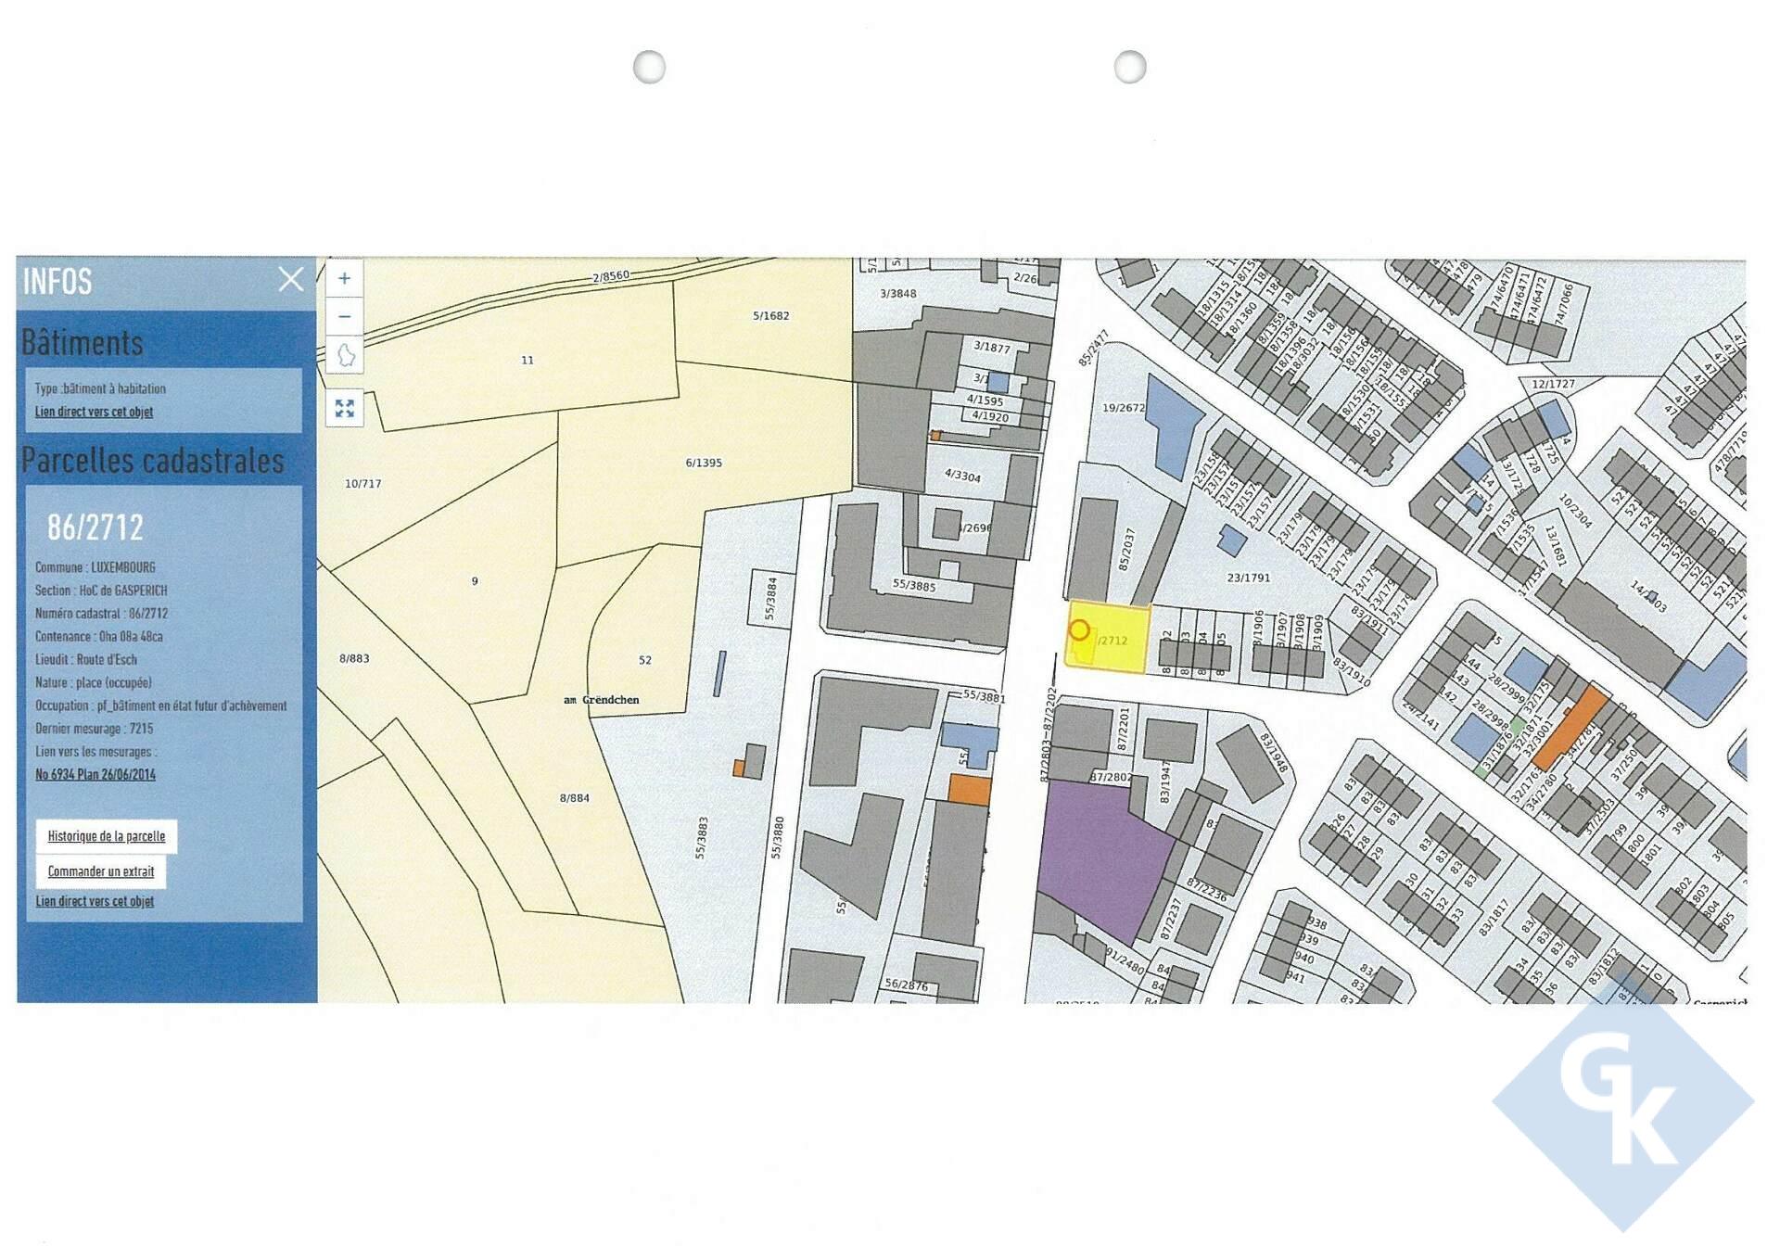The image size is (1780, 1258).
Task: Open parcel's bottom 'Lien direct vers cet objet' link
Action: (x=95, y=901)
